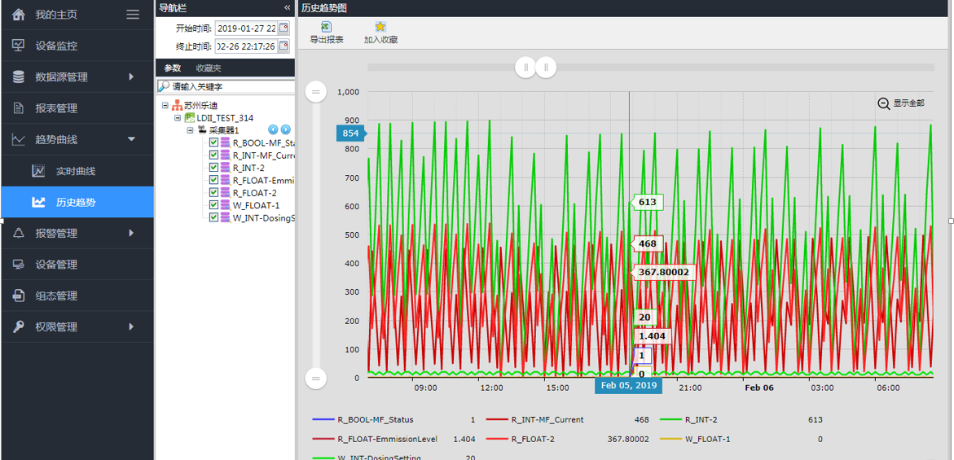Click the 报表管理 document icon
Screen dimensions: 954x460
click(19, 108)
